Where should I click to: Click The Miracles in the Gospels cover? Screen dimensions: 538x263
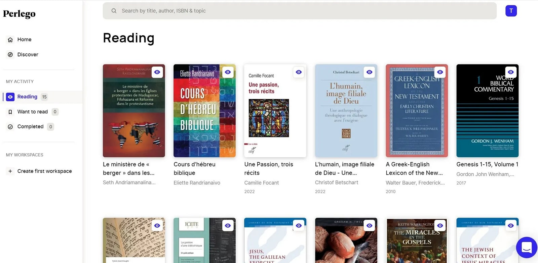[x=417, y=241]
